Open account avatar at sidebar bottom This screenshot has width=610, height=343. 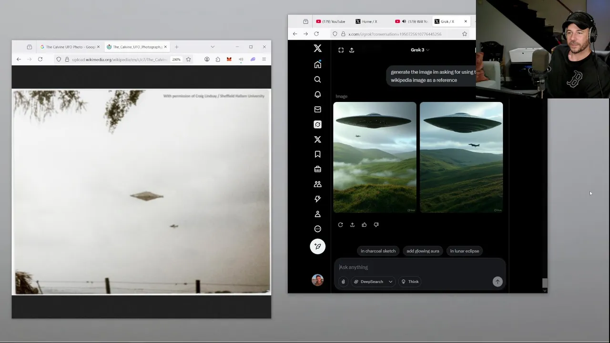point(317,280)
